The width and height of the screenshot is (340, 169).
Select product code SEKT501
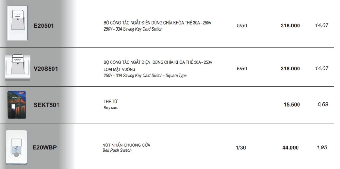point(46,105)
